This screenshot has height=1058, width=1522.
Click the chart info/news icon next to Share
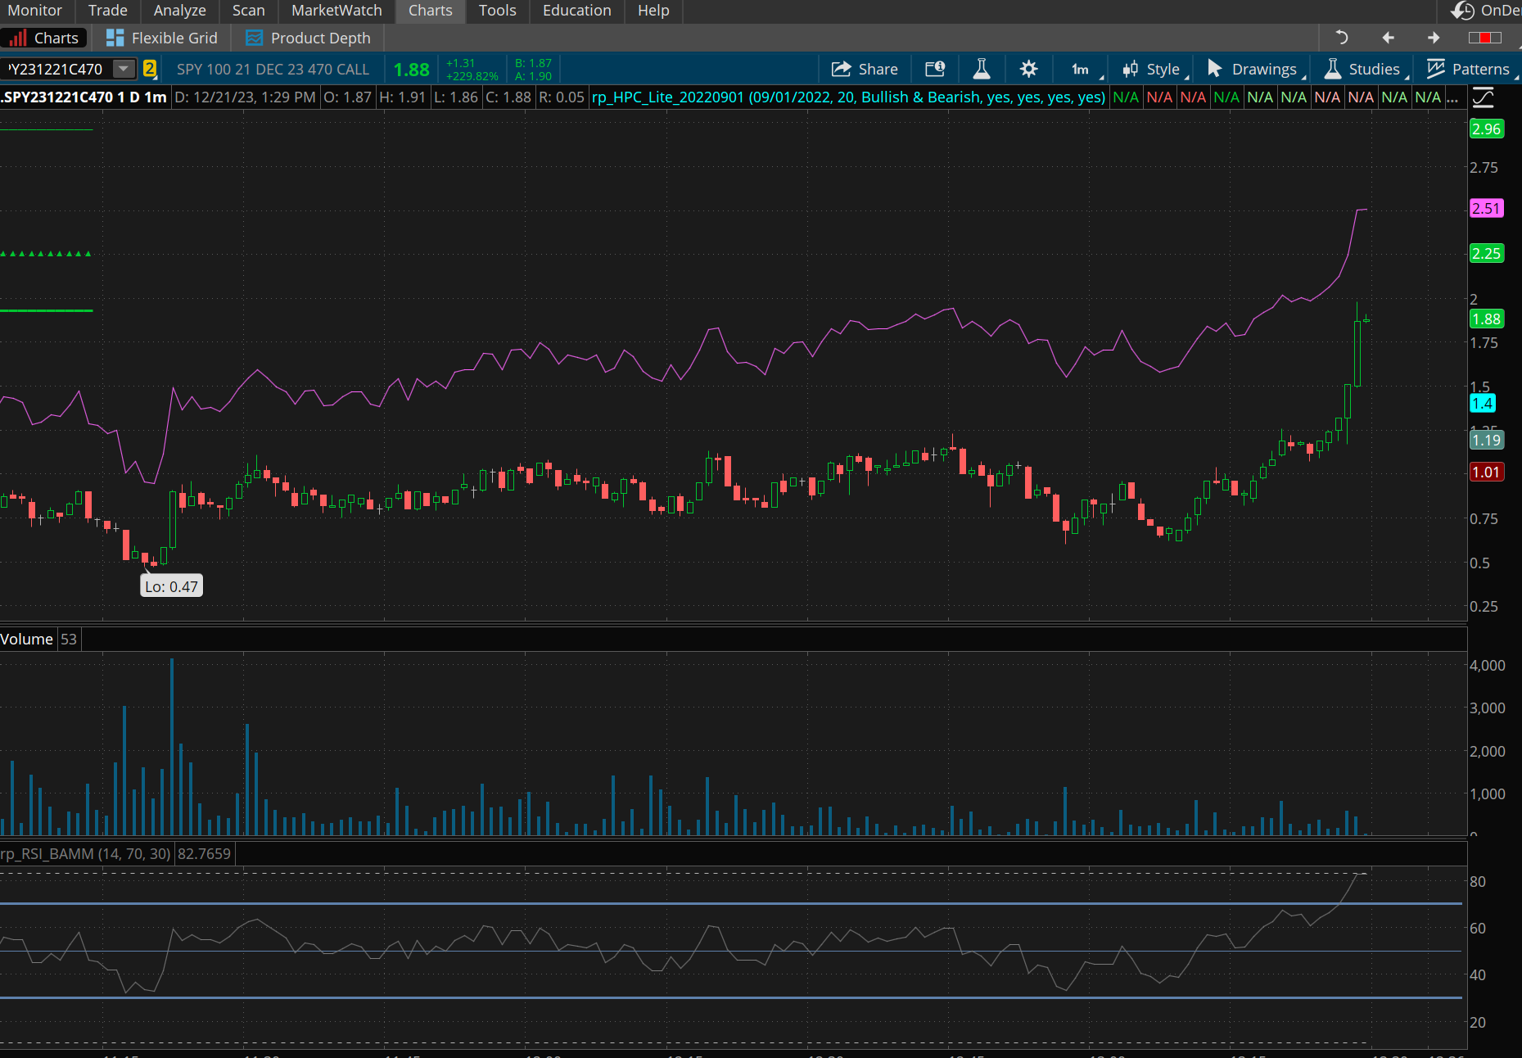click(935, 70)
